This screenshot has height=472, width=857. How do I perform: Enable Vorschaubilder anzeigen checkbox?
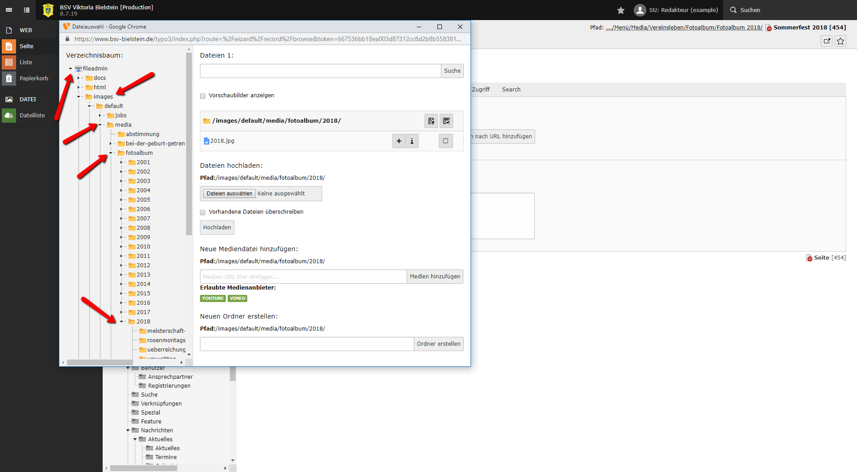pyautogui.click(x=203, y=96)
